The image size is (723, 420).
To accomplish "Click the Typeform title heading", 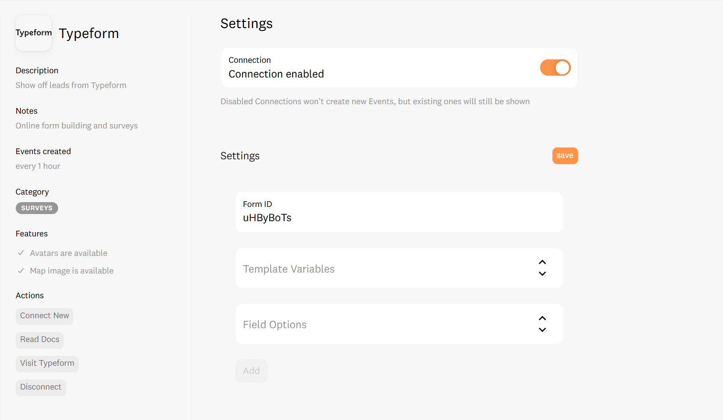I will (89, 33).
